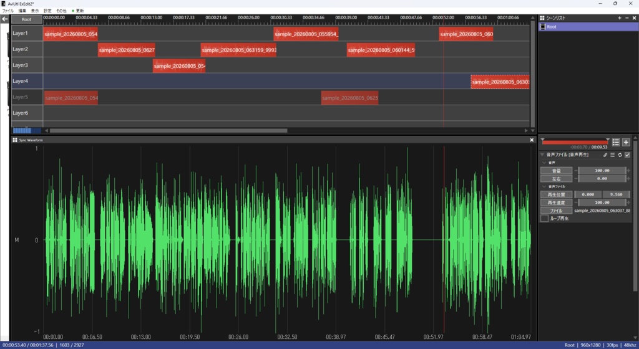Decrease volume with the minus button
Image resolution: width=639 pixels, height=349 pixels.
point(576,170)
